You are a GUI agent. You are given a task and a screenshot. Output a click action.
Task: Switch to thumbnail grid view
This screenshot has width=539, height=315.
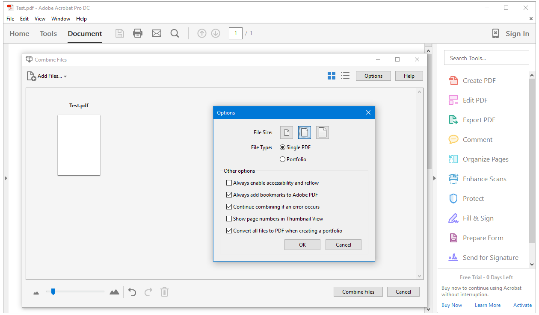tap(332, 76)
